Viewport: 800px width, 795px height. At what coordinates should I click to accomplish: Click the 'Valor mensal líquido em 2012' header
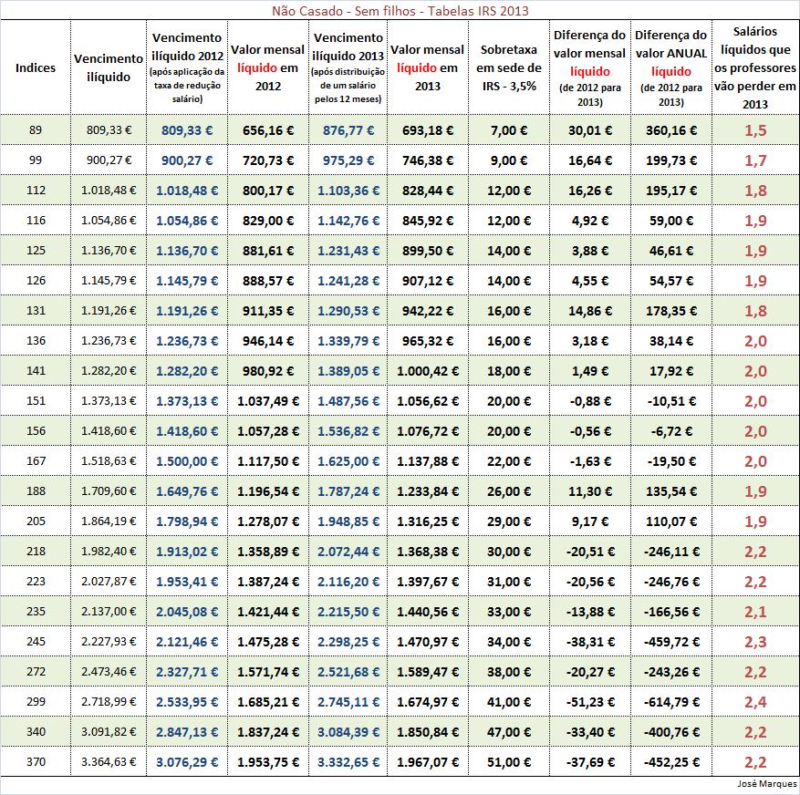(268, 67)
